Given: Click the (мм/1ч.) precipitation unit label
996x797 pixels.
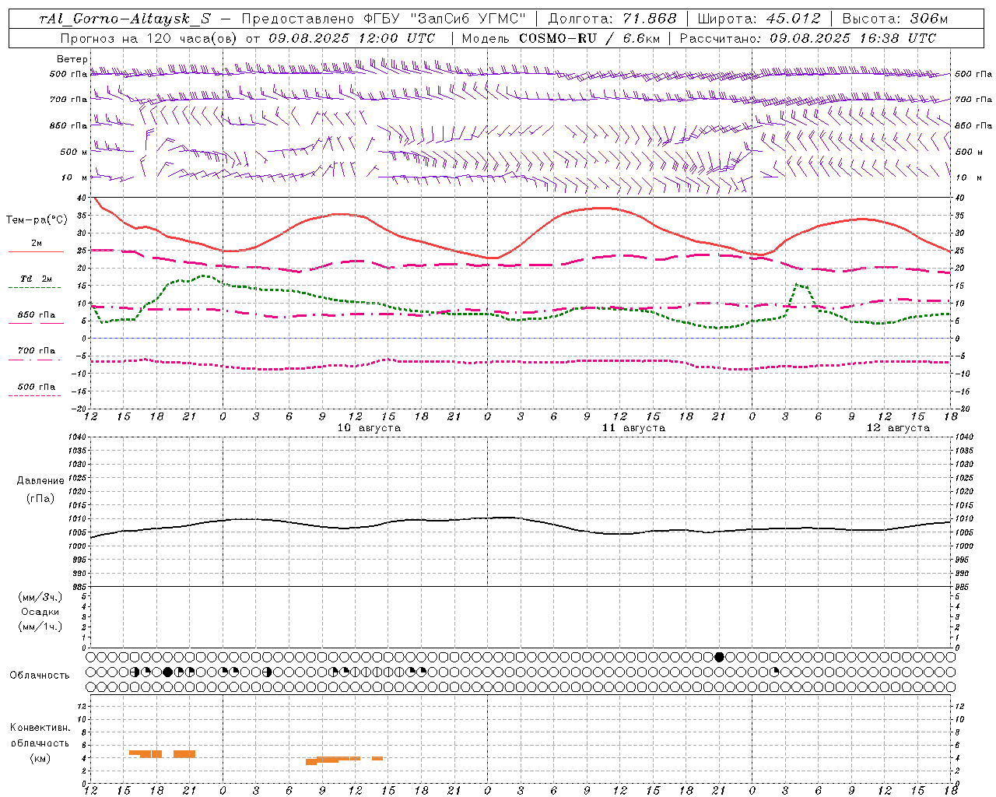Looking at the screenshot, I should click(x=40, y=627).
